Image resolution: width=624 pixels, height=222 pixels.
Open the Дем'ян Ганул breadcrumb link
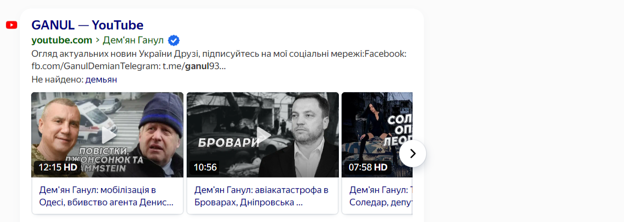(x=133, y=40)
